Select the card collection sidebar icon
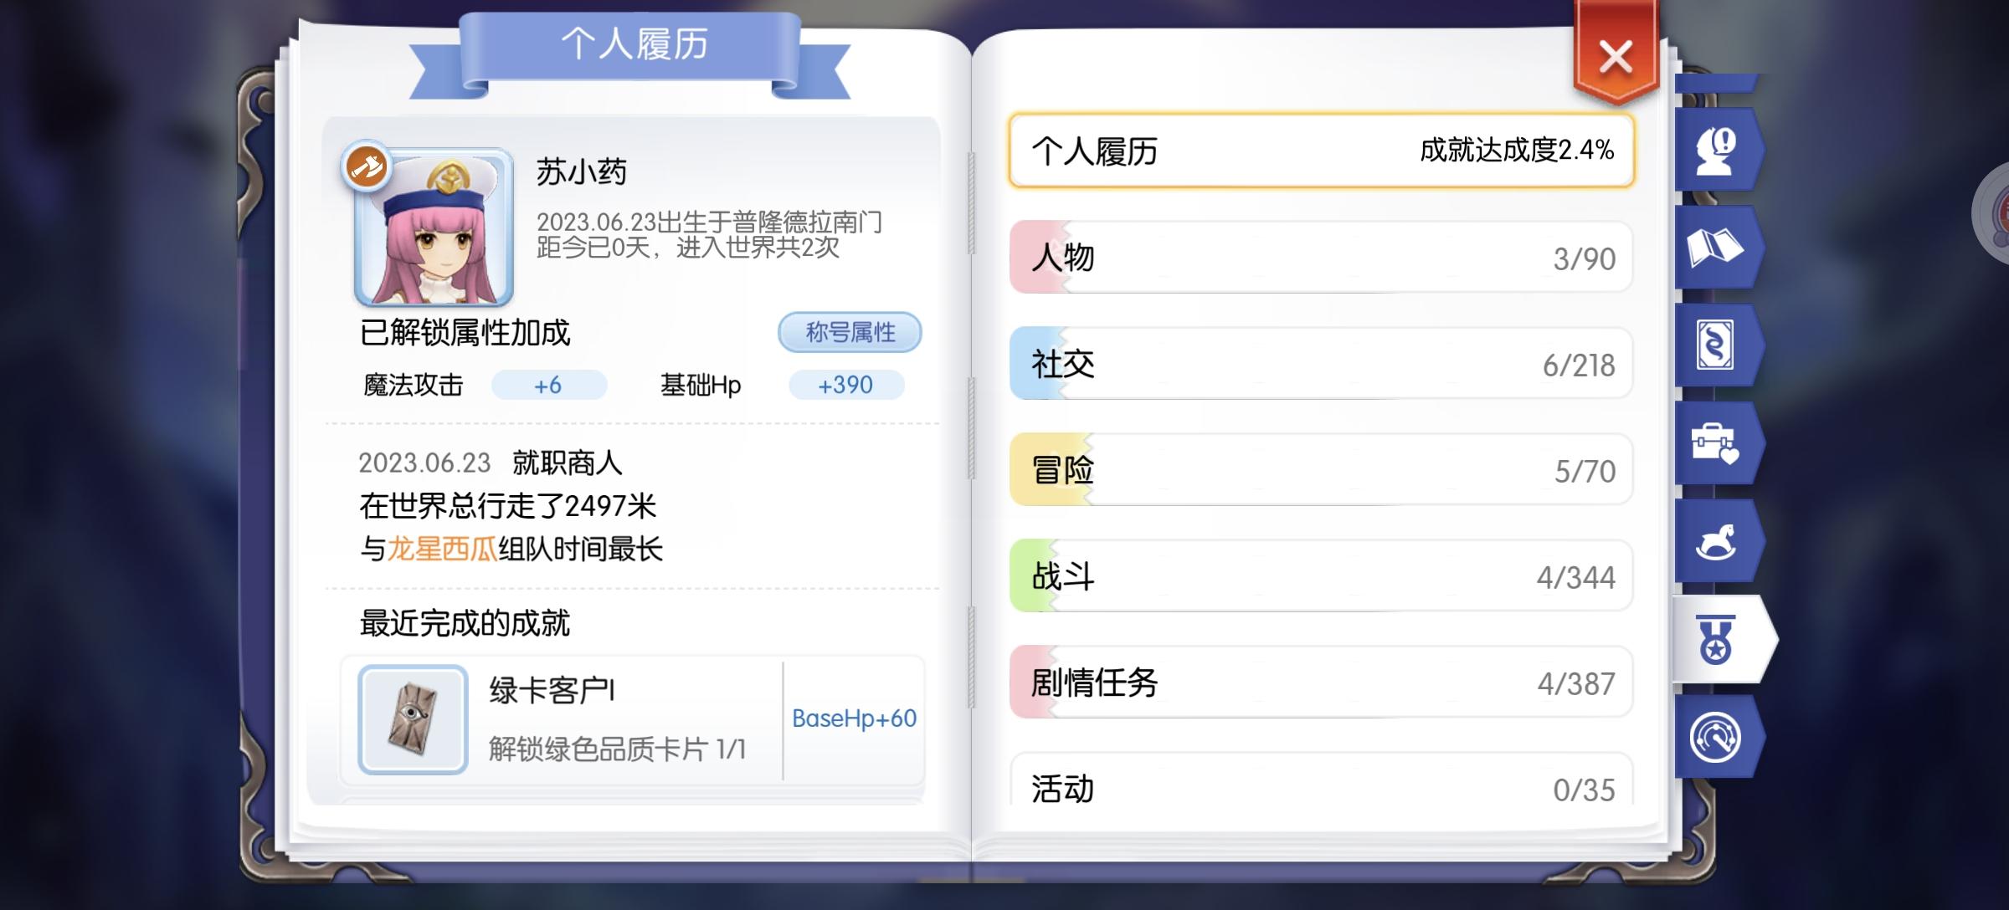 point(1716,345)
